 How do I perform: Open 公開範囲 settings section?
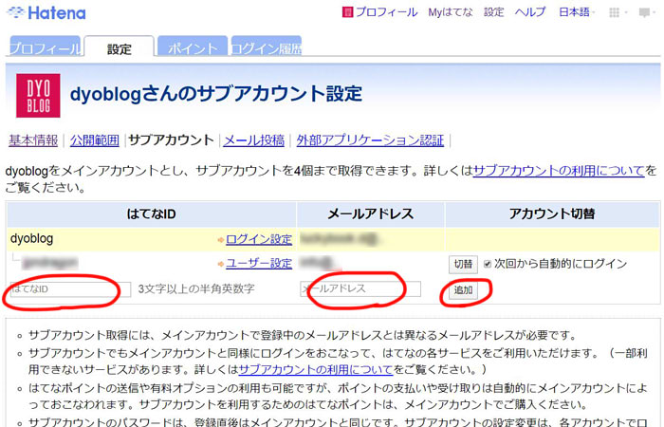(x=95, y=140)
